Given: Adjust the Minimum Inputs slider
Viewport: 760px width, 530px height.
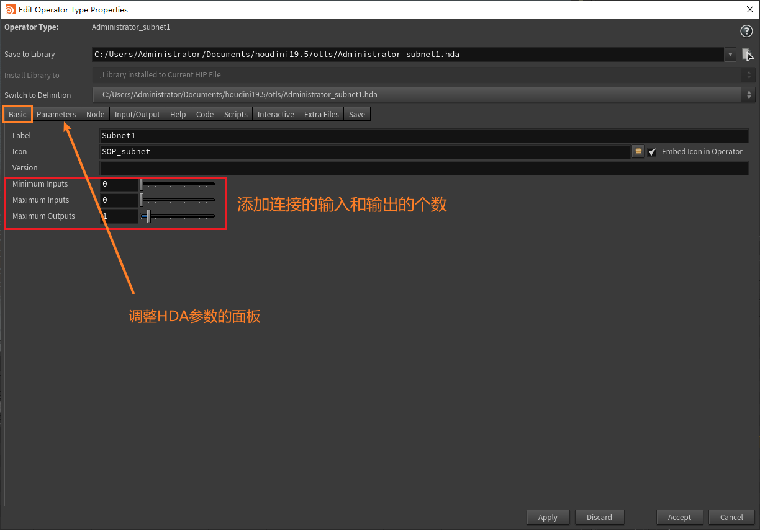Looking at the screenshot, I should 178,184.
